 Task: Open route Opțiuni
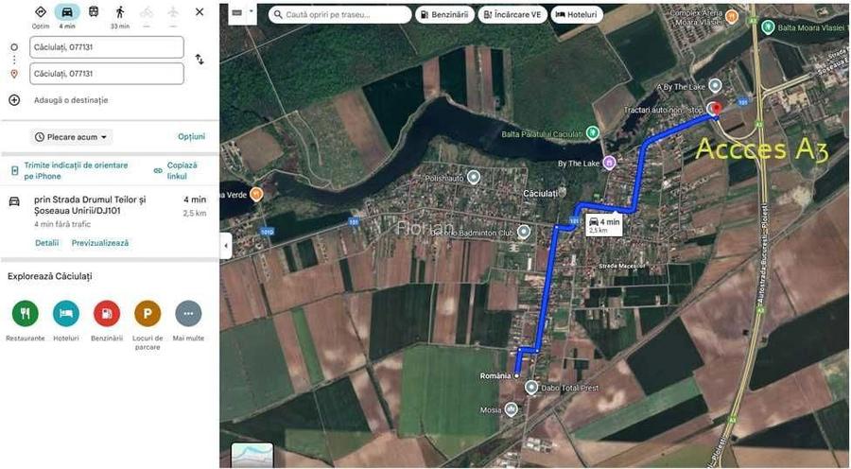[x=192, y=137]
